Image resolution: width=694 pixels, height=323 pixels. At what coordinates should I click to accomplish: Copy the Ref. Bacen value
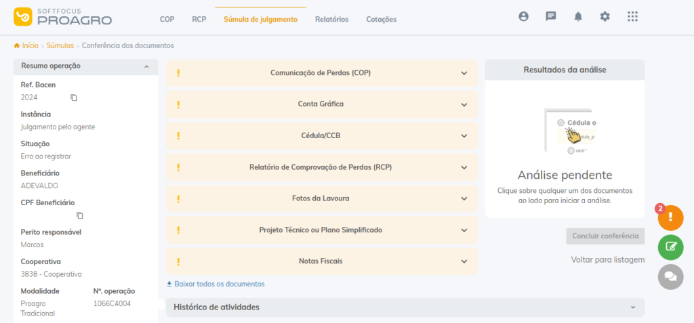74,98
